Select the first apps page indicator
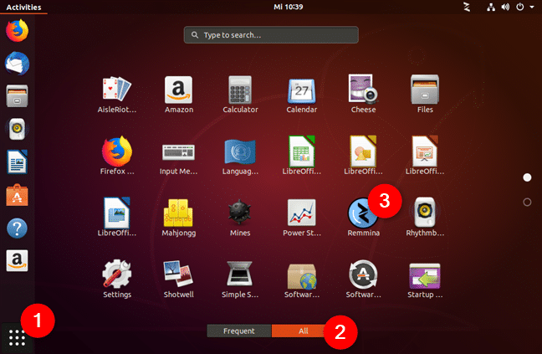 click(x=527, y=177)
